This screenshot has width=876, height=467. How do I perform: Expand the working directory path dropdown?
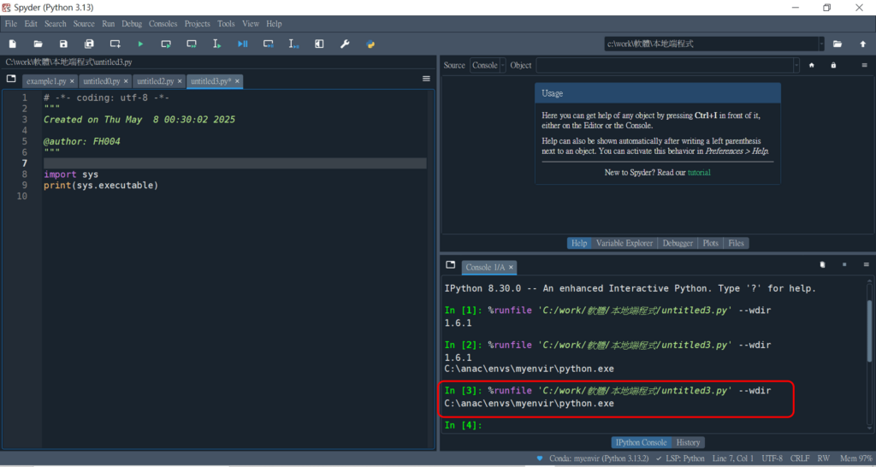pos(820,44)
